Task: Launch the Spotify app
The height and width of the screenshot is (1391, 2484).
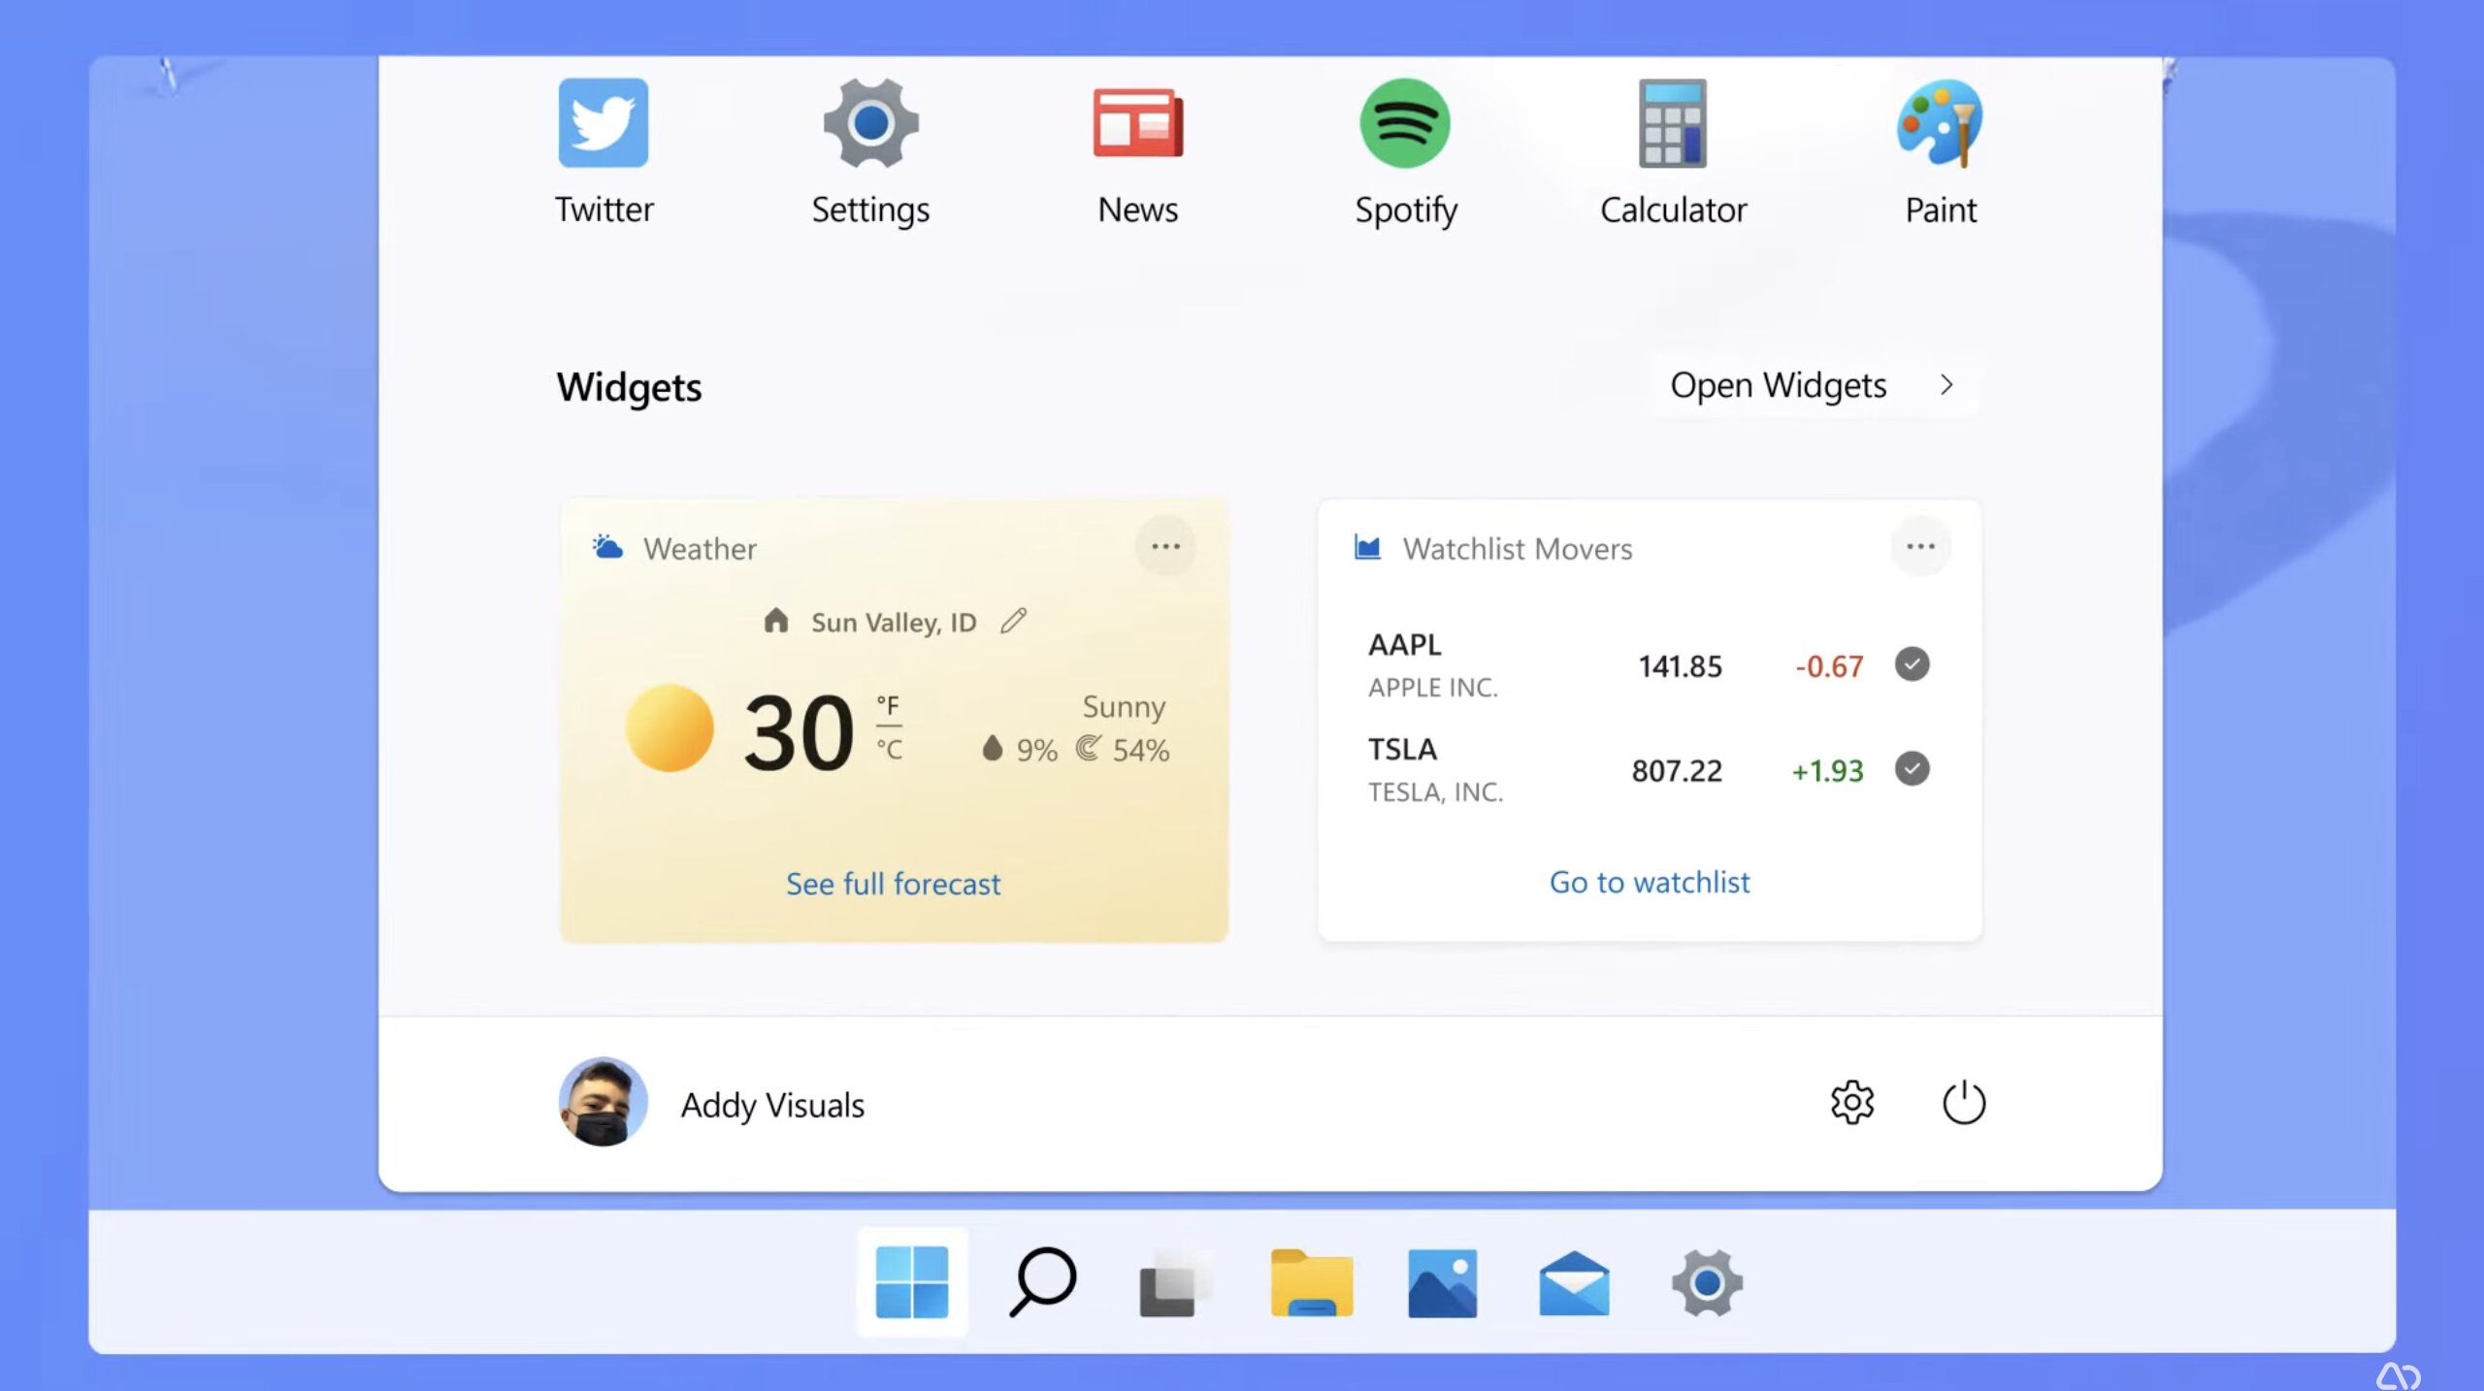Action: pyautogui.click(x=1405, y=123)
